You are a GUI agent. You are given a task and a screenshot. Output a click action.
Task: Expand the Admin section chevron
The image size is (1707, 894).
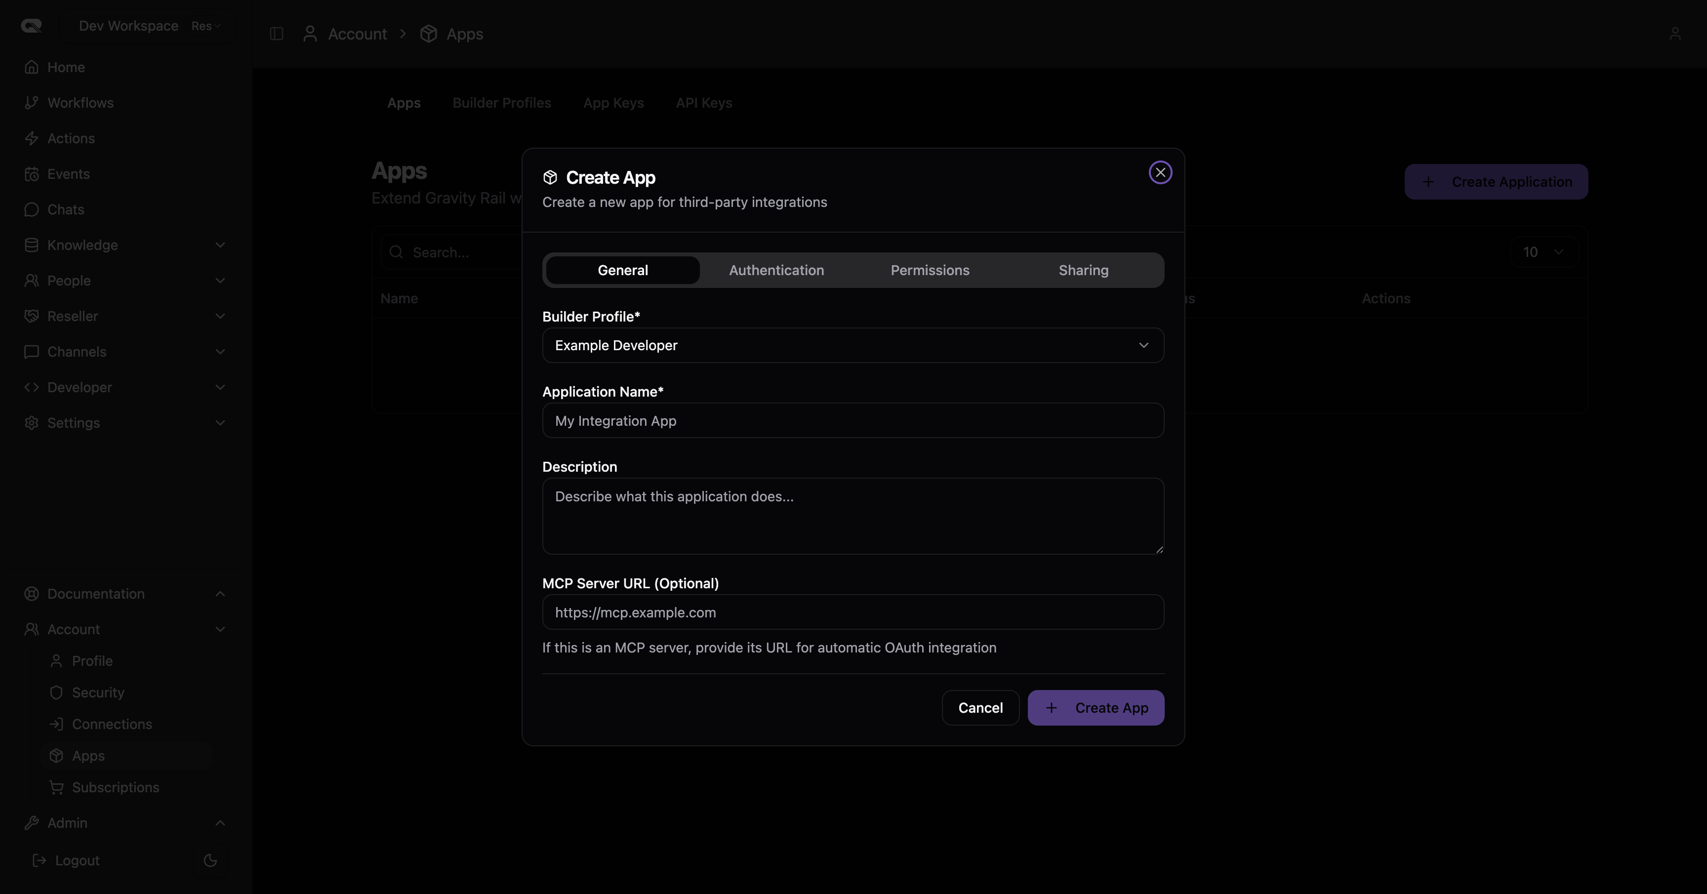click(x=220, y=823)
